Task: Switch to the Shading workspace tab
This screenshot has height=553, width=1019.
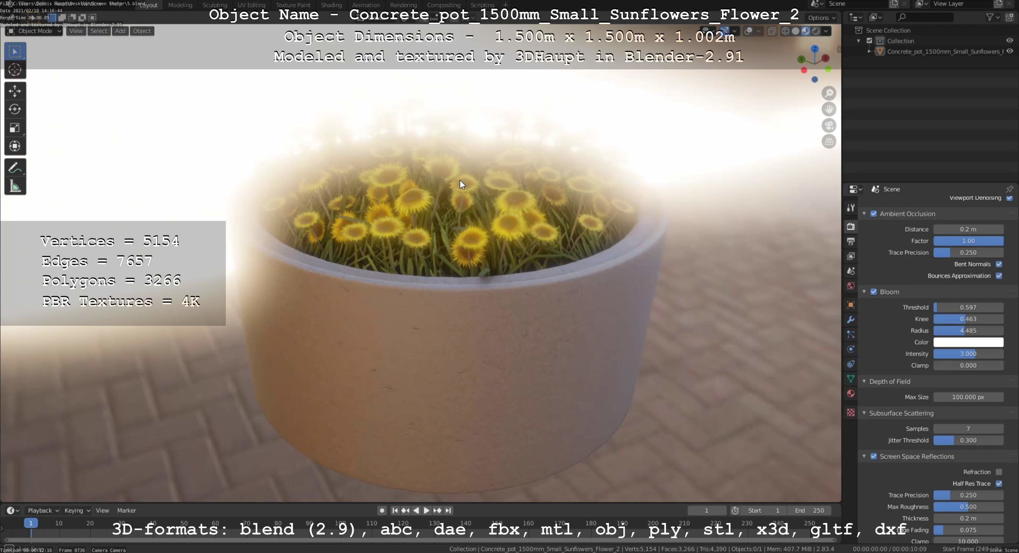Action: [331, 5]
